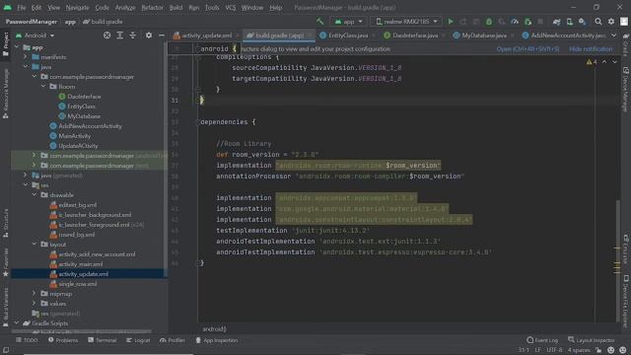This screenshot has width=631, height=355.
Task: Open the app run configuration dropdown
Action: pyautogui.click(x=348, y=22)
